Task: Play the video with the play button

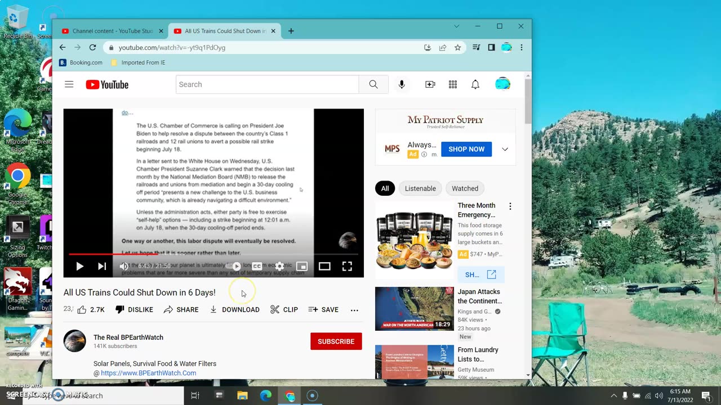Action: click(79, 267)
